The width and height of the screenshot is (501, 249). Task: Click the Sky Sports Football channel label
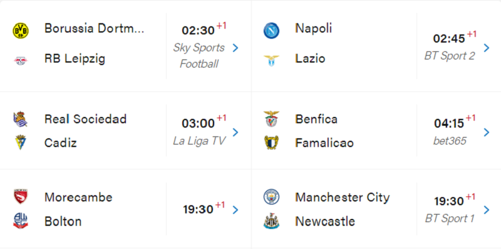click(199, 56)
